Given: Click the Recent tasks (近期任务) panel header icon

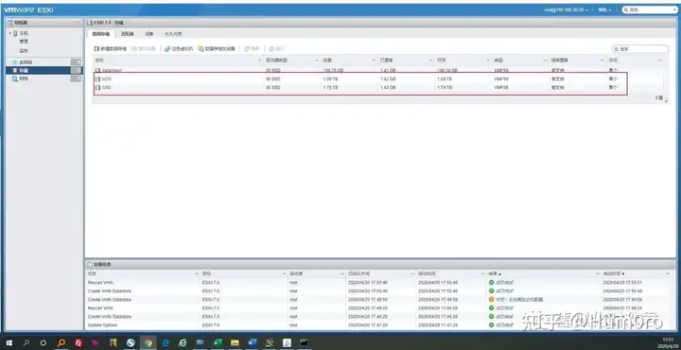Looking at the screenshot, I should coord(90,265).
